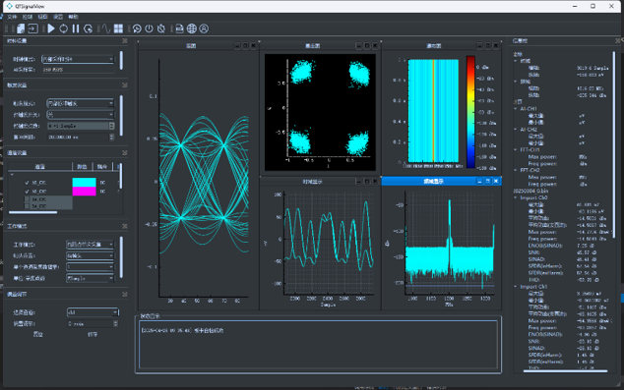Click the user profile toolbar icon
This screenshot has width=624, height=390.
pos(204,28)
